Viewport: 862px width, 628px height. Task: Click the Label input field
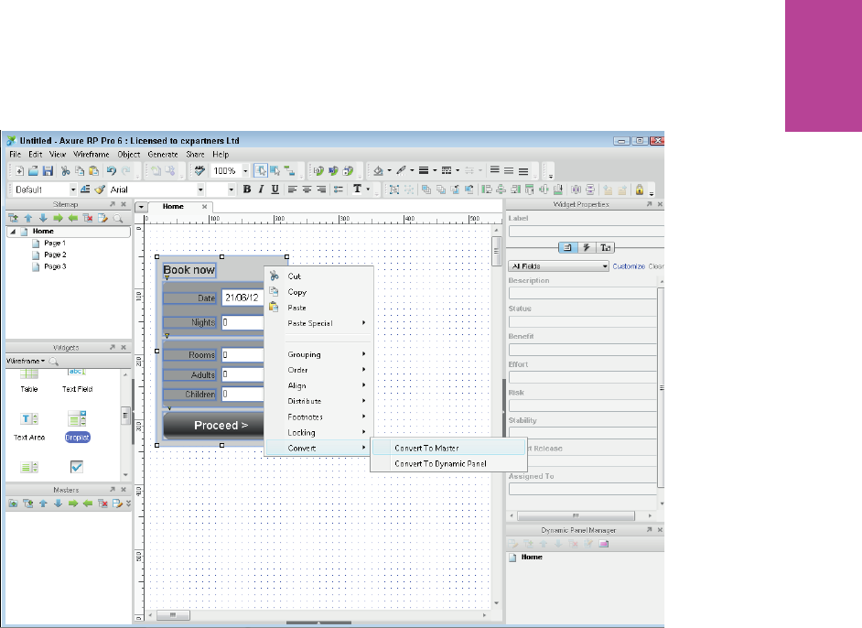[x=586, y=232]
